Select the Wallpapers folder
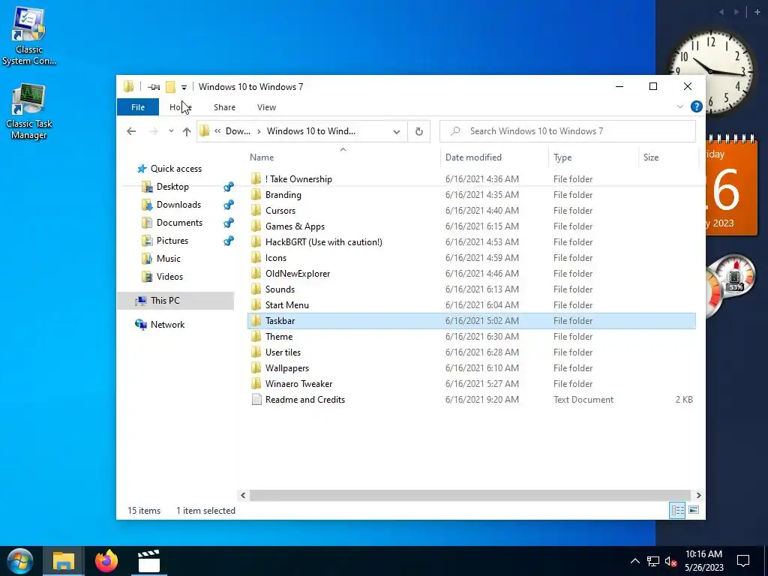The height and width of the screenshot is (576, 768). (x=471, y=367)
